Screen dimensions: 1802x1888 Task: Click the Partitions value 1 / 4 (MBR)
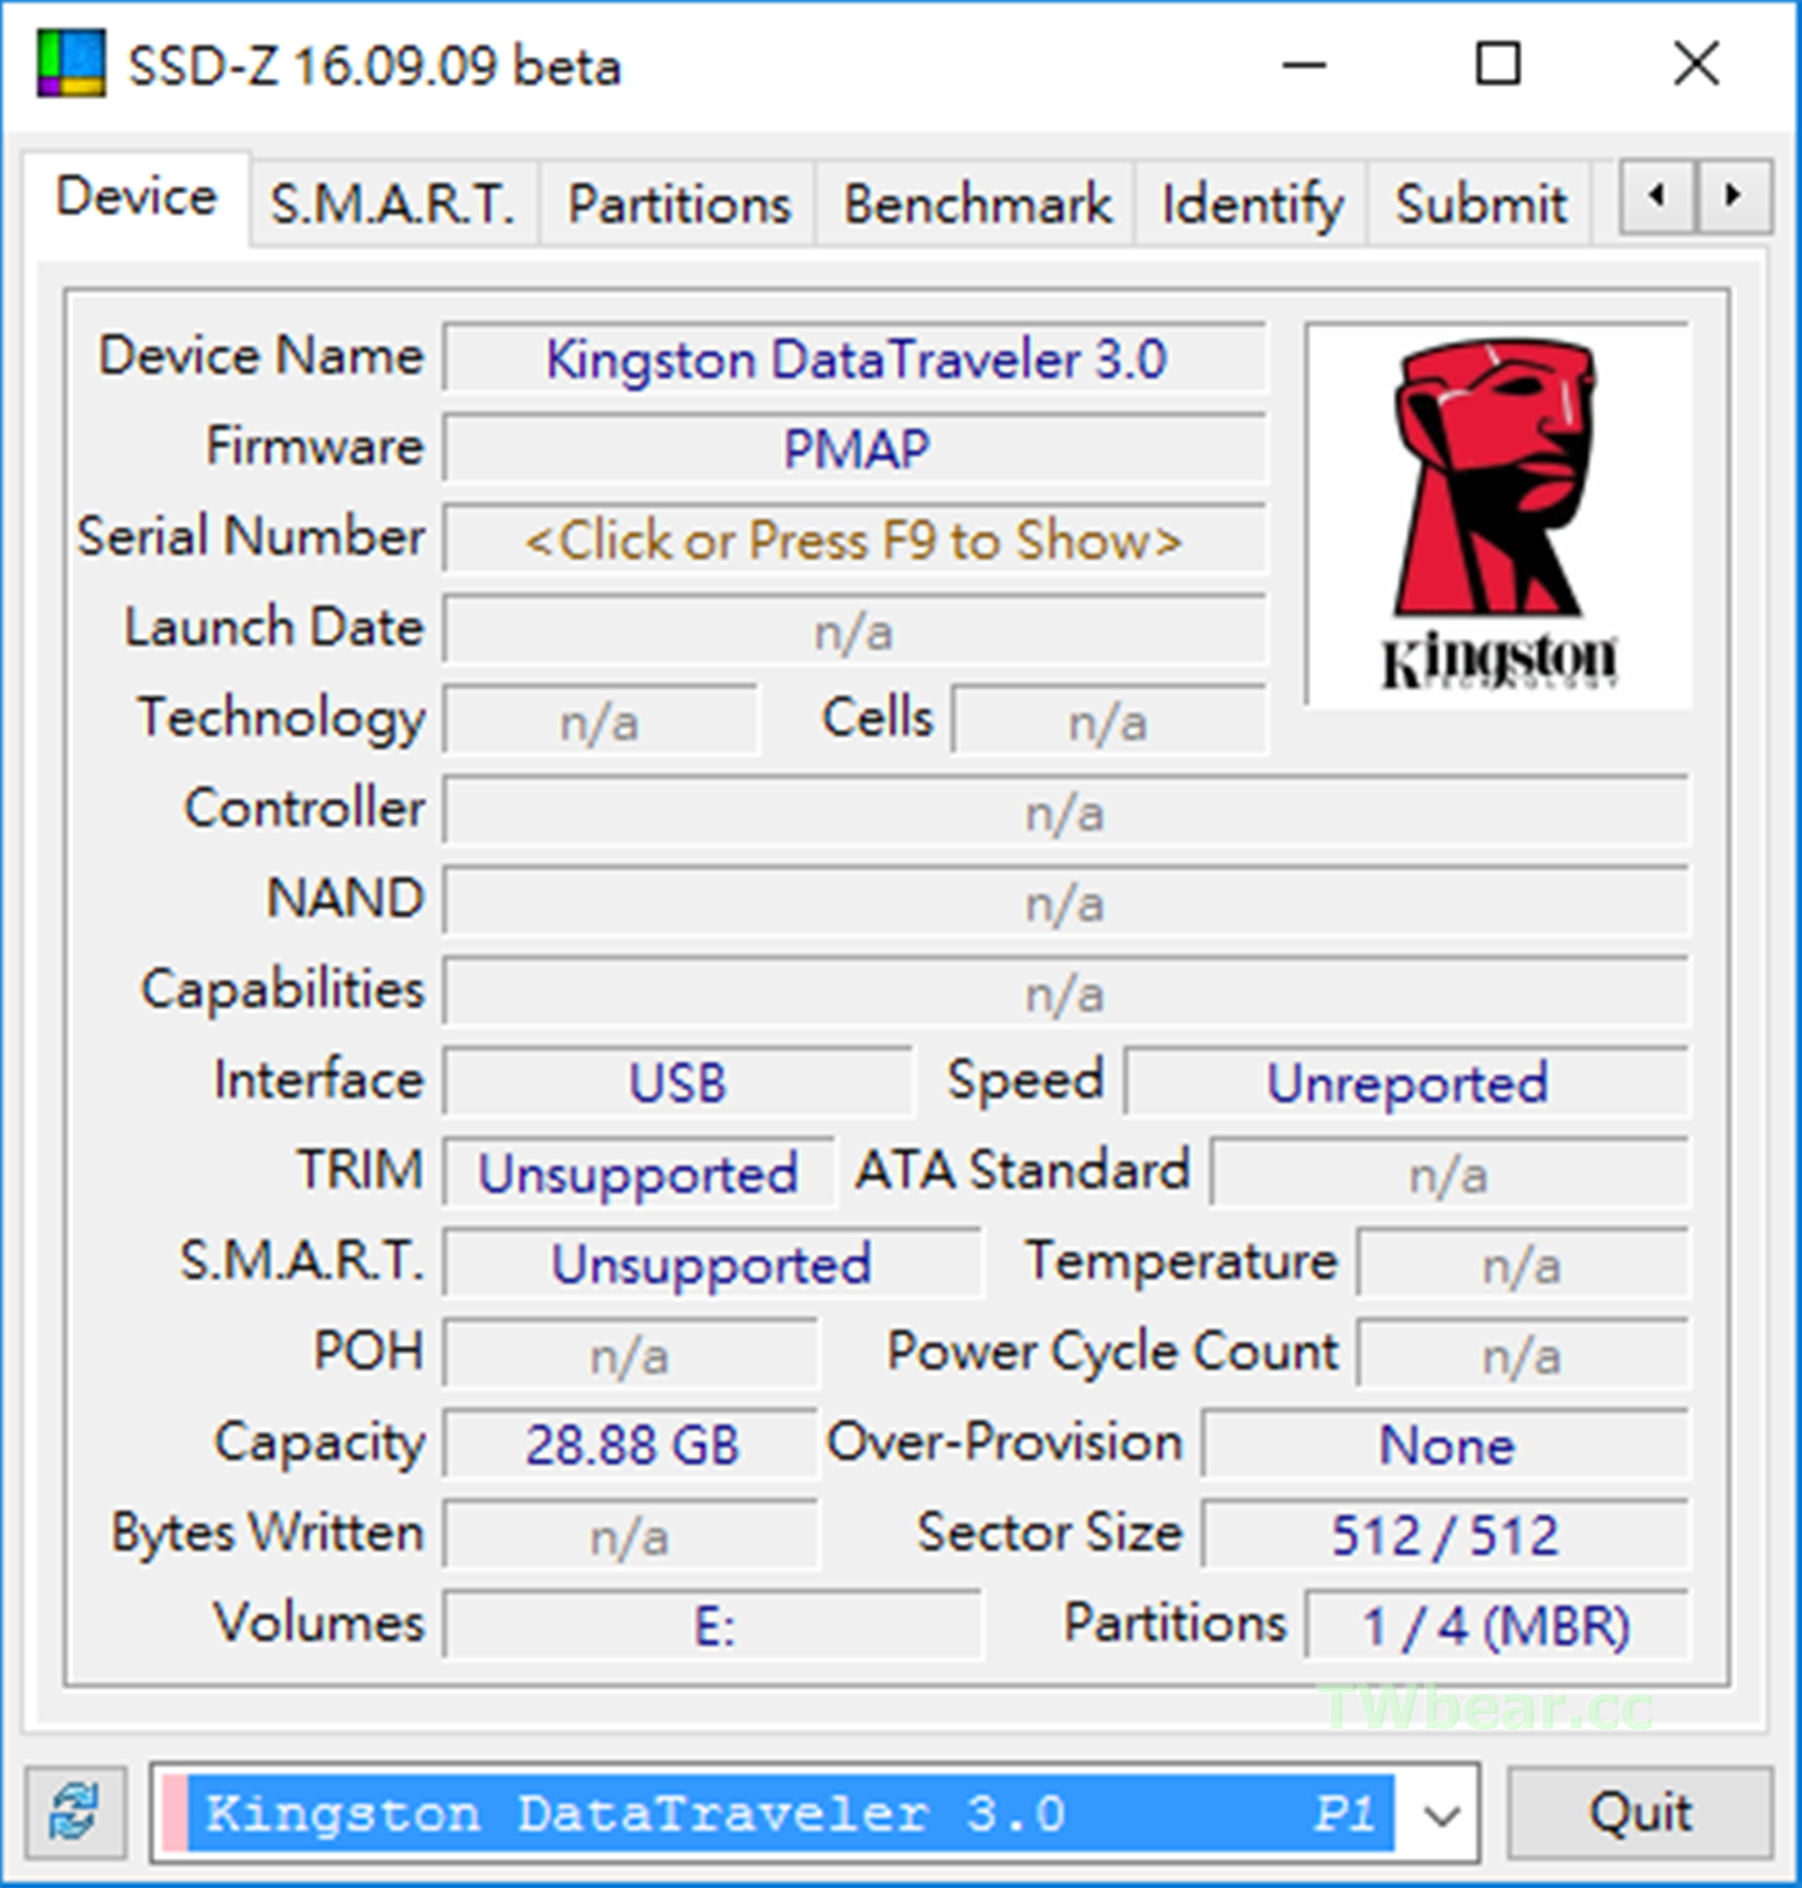point(1497,1625)
